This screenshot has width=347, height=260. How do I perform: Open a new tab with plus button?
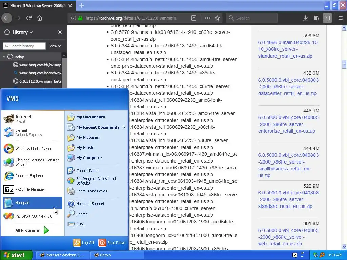tap(82, 5)
